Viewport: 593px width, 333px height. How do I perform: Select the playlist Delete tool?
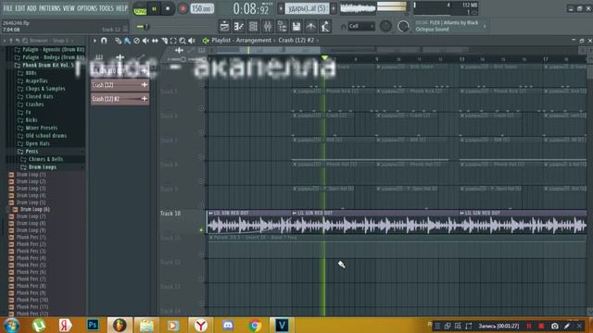click(x=136, y=41)
